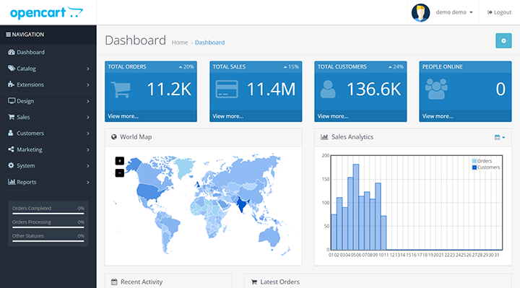Screen dimensions: 520x288
Task: Click the System gear icon in sidebar
Action: 12,165
